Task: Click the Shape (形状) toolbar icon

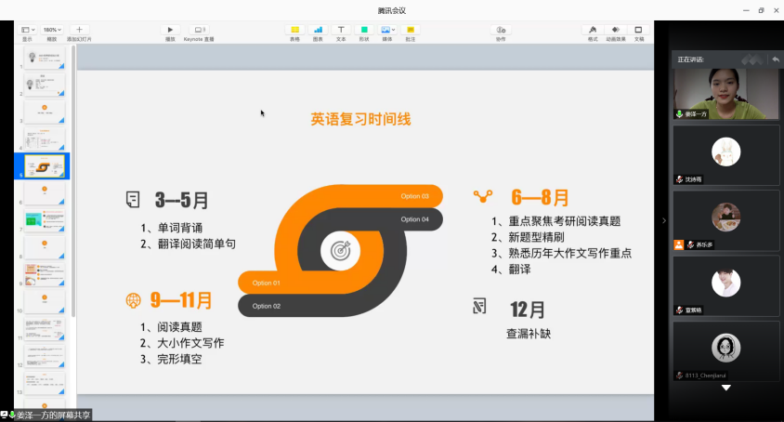Action: 364,30
